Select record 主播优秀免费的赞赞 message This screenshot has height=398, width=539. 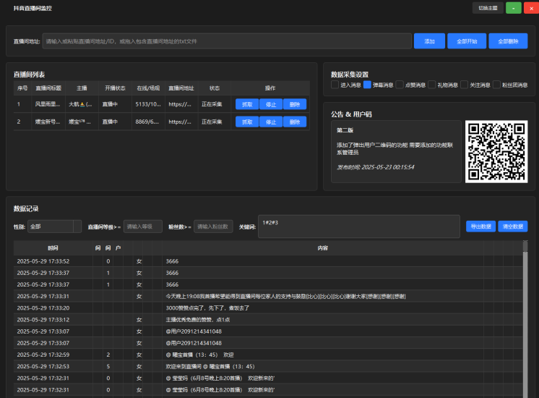268,320
